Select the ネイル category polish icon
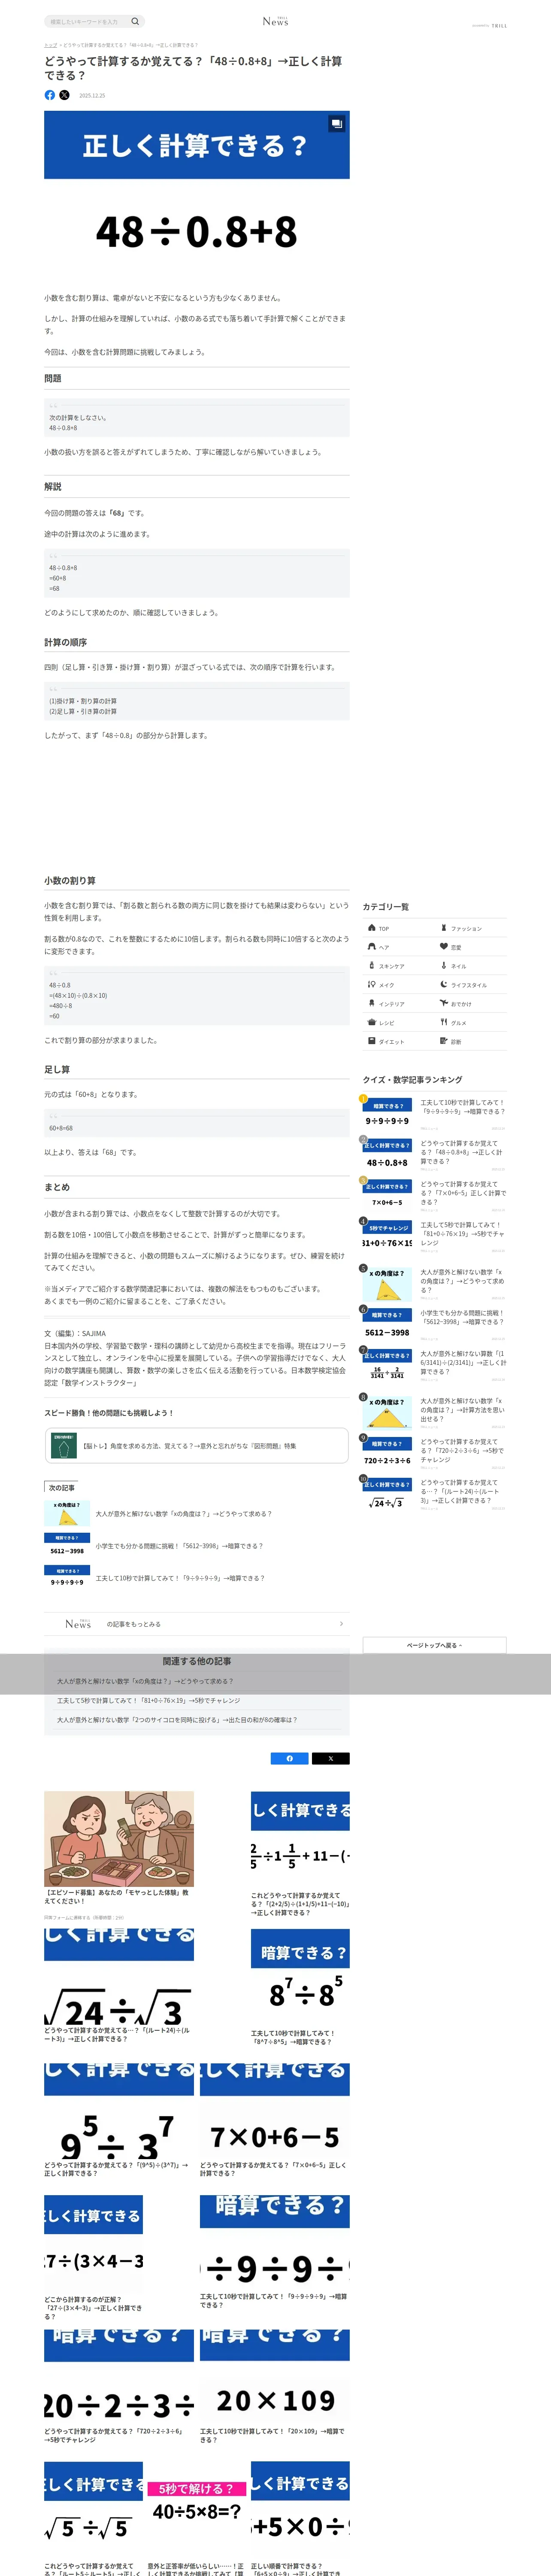The height and width of the screenshot is (2576, 551). 444,966
